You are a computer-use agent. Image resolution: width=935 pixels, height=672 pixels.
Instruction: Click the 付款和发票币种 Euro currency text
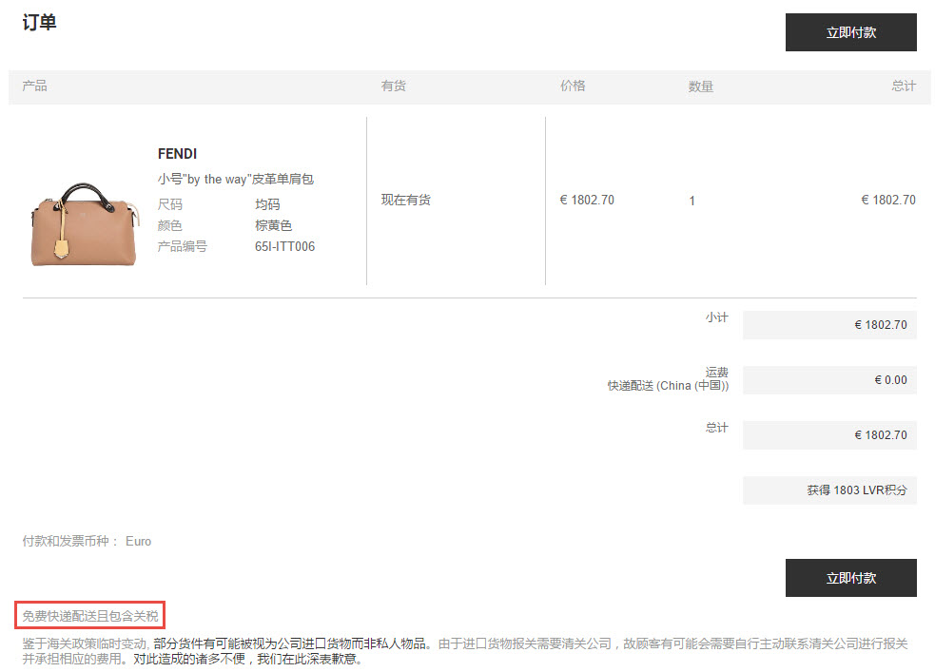pyautogui.click(x=88, y=542)
